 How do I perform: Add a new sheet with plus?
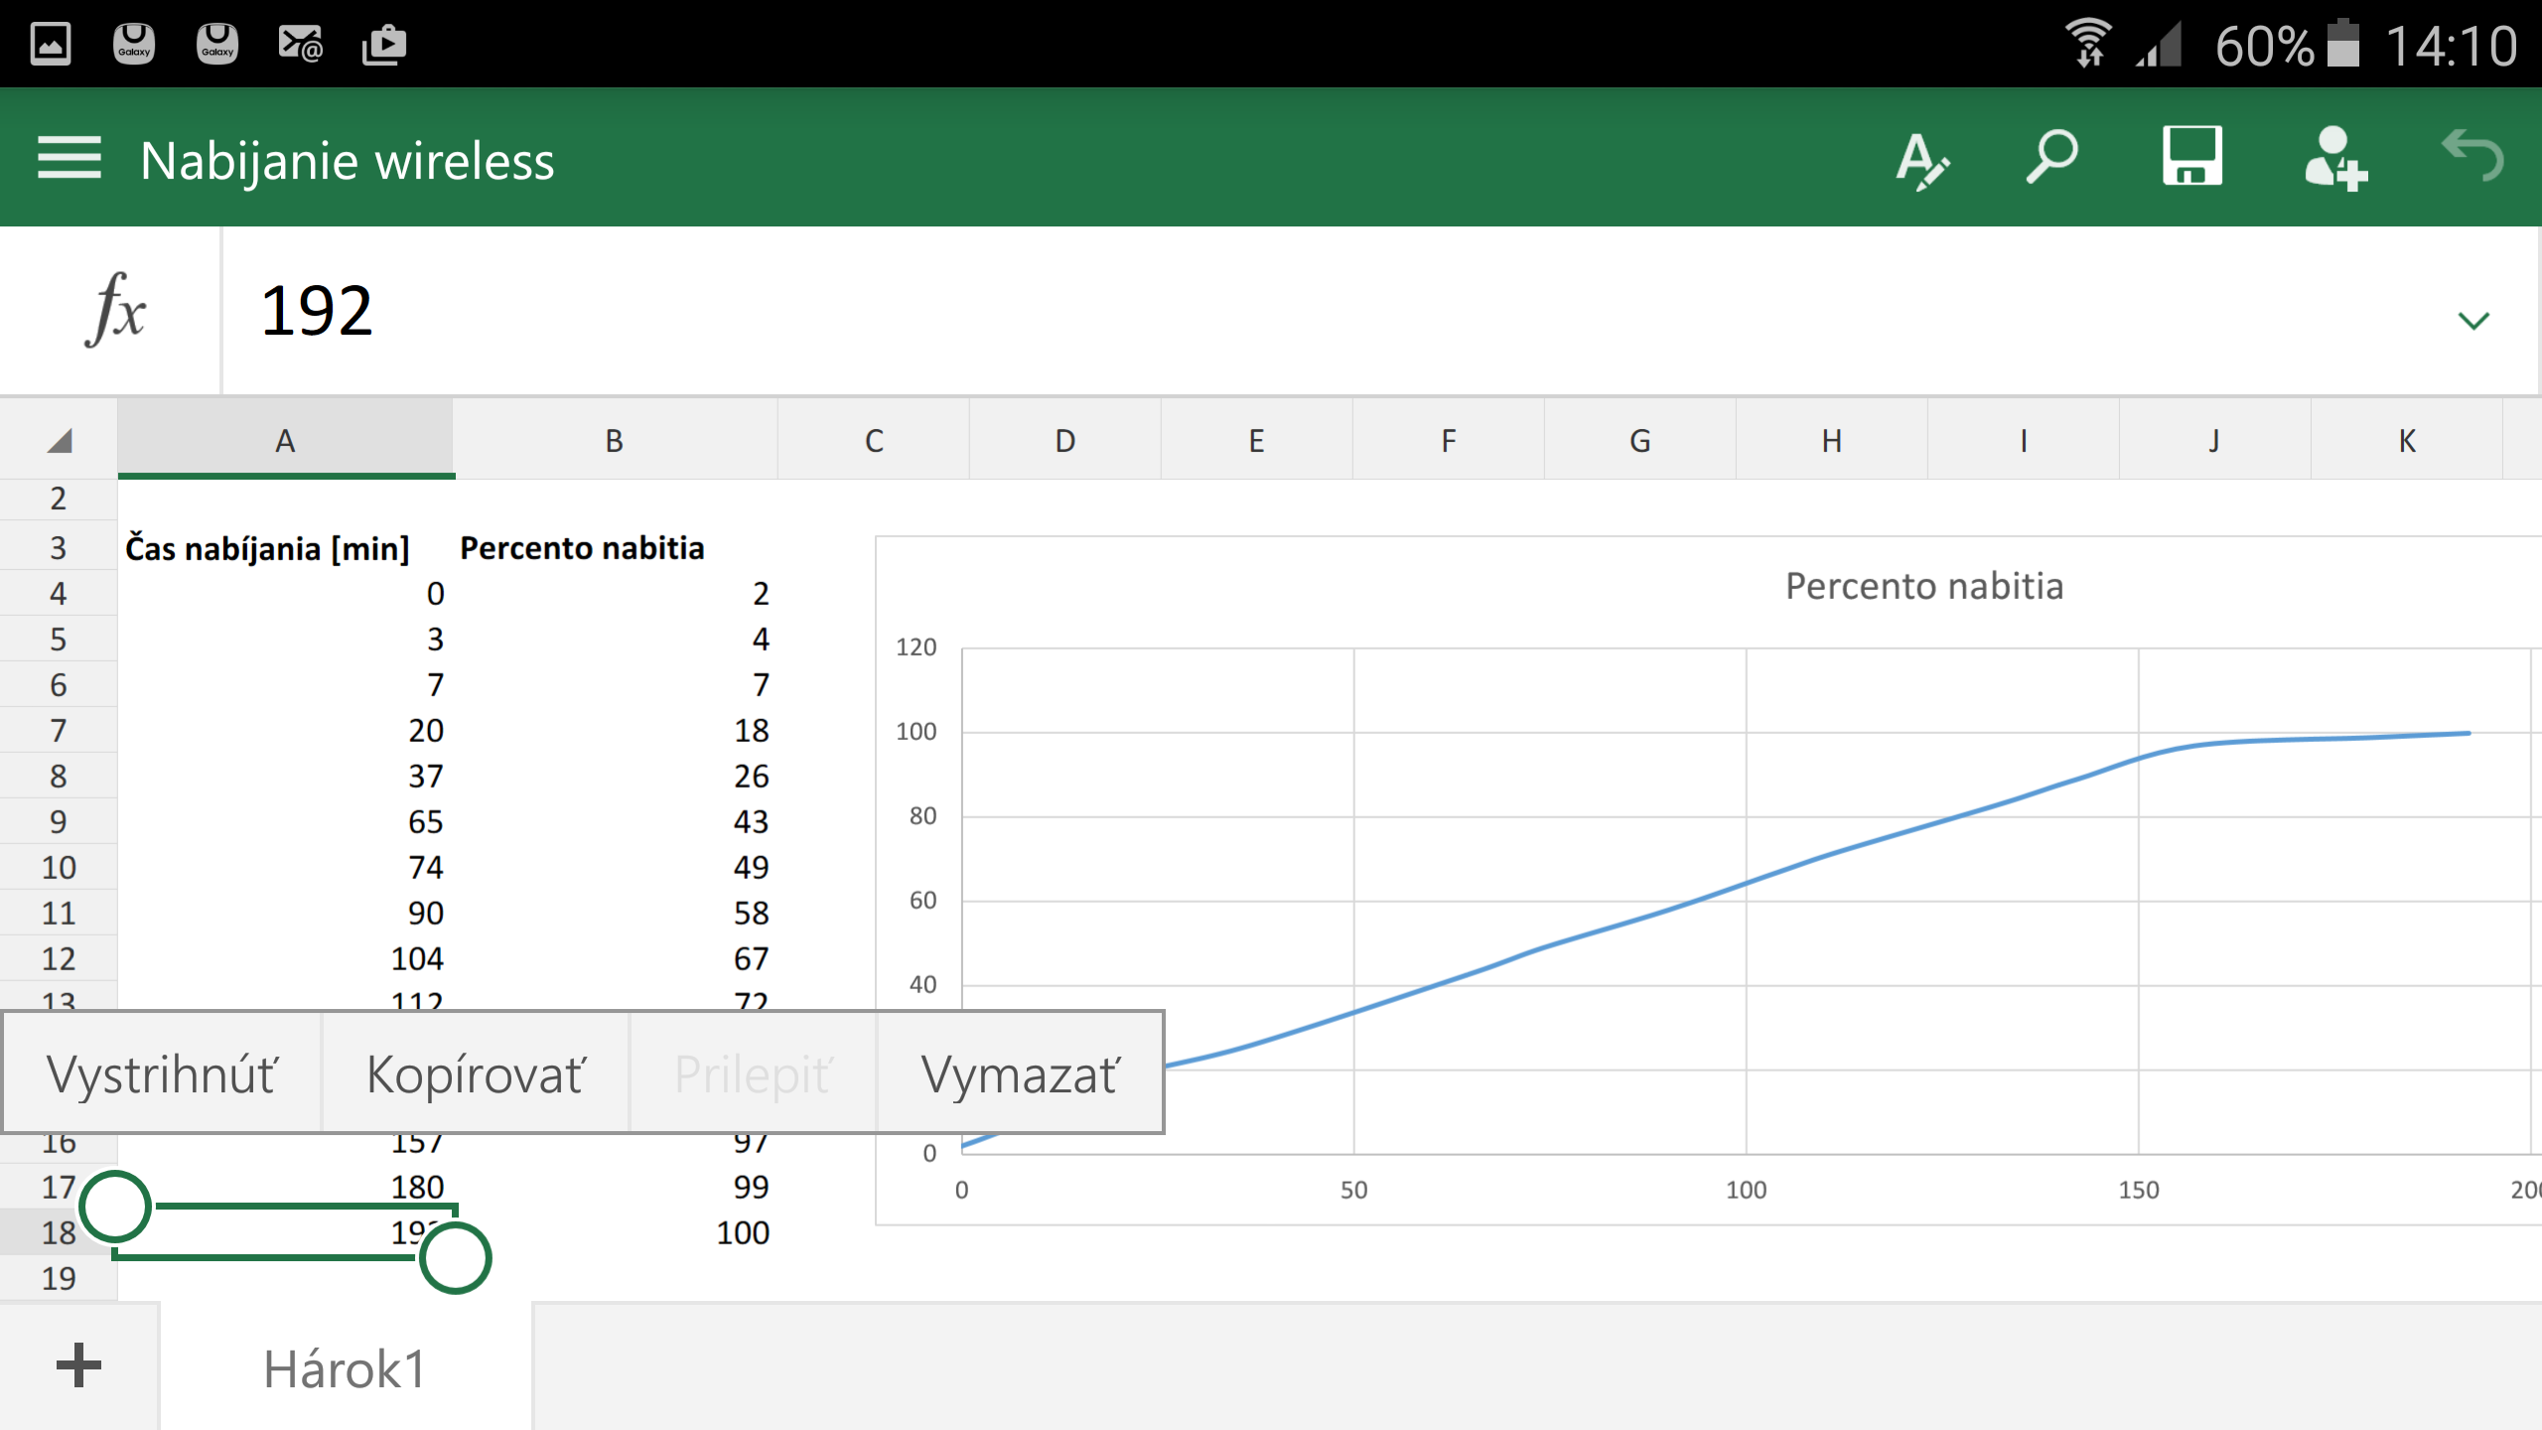[78, 1365]
